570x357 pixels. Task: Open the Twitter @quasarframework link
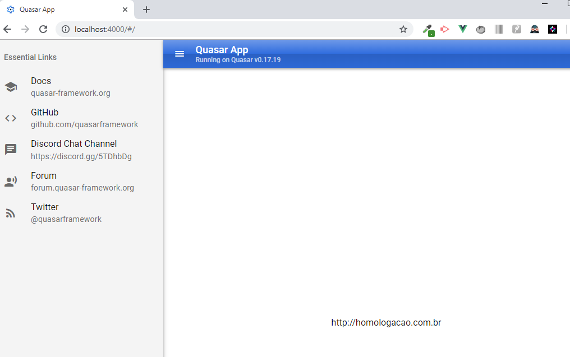click(66, 213)
